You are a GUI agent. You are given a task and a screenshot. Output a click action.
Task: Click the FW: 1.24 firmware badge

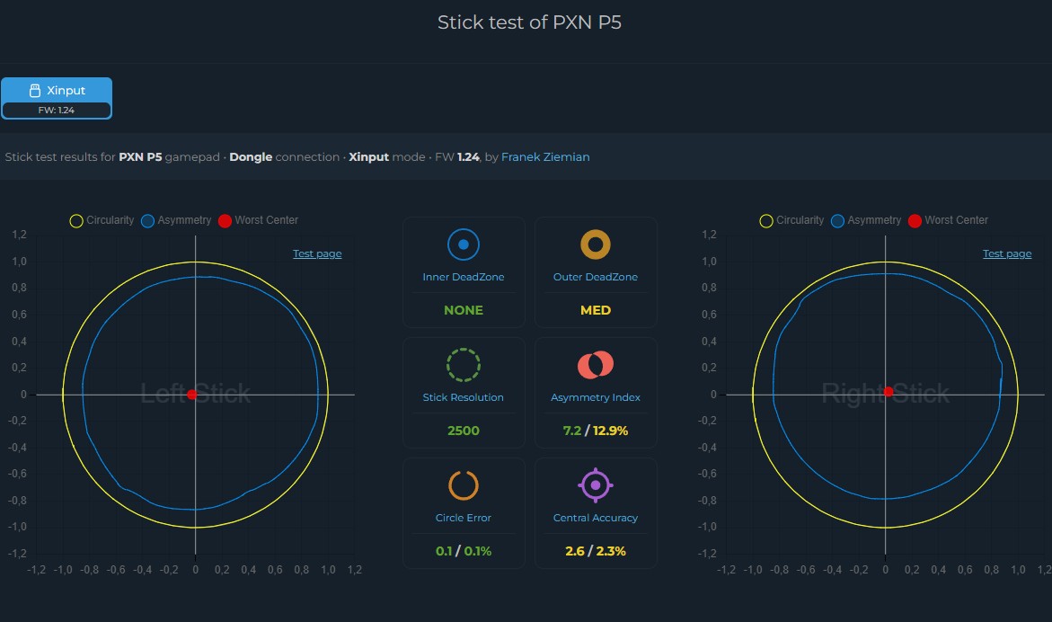point(57,110)
